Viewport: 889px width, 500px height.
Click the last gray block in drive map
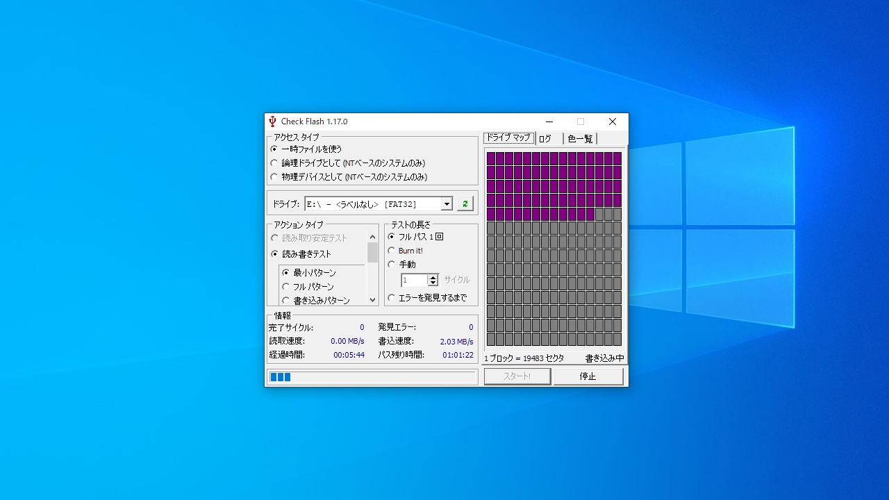click(617, 339)
